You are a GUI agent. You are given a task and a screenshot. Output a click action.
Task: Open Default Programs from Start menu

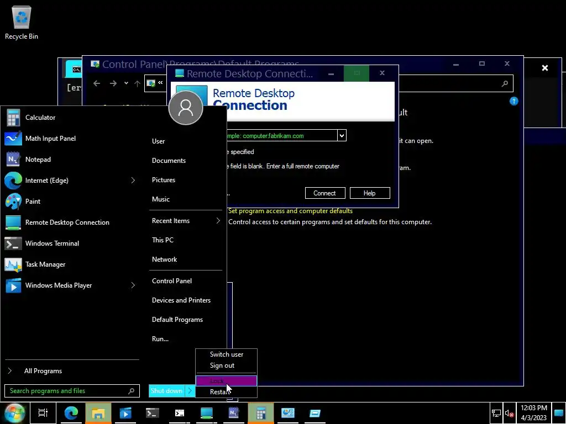186,320
